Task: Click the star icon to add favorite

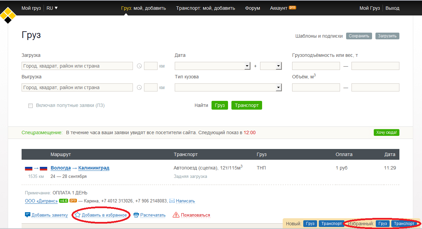Action: coord(78,215)
